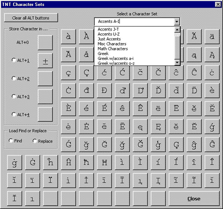Enable the Replace radio option
Image resolution: width=223 pixels, height=209 pixels.
click(x=35, y=141)
